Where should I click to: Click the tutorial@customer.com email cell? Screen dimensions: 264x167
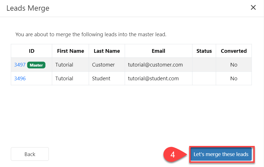click(155, 65)
